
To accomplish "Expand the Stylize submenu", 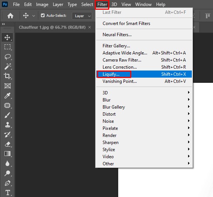I will pyautogui.click(x=144, y=149).
